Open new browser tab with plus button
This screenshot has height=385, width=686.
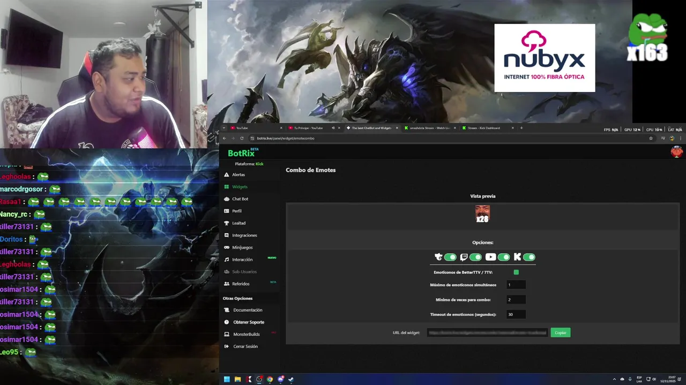pyautogui.click(x=521, y=128)
